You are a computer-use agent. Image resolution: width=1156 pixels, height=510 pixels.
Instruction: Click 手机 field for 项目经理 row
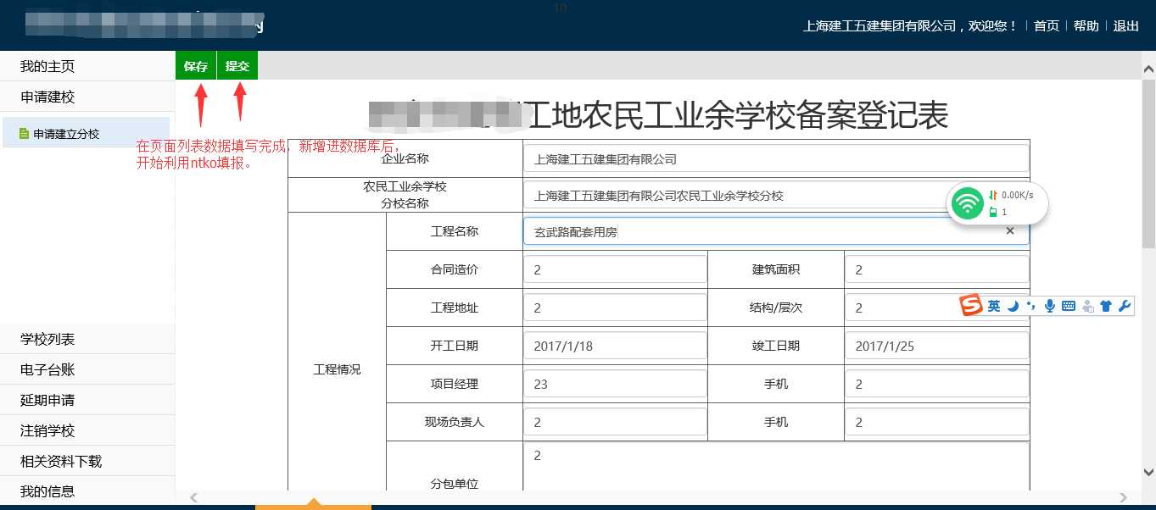click(936, 384)
